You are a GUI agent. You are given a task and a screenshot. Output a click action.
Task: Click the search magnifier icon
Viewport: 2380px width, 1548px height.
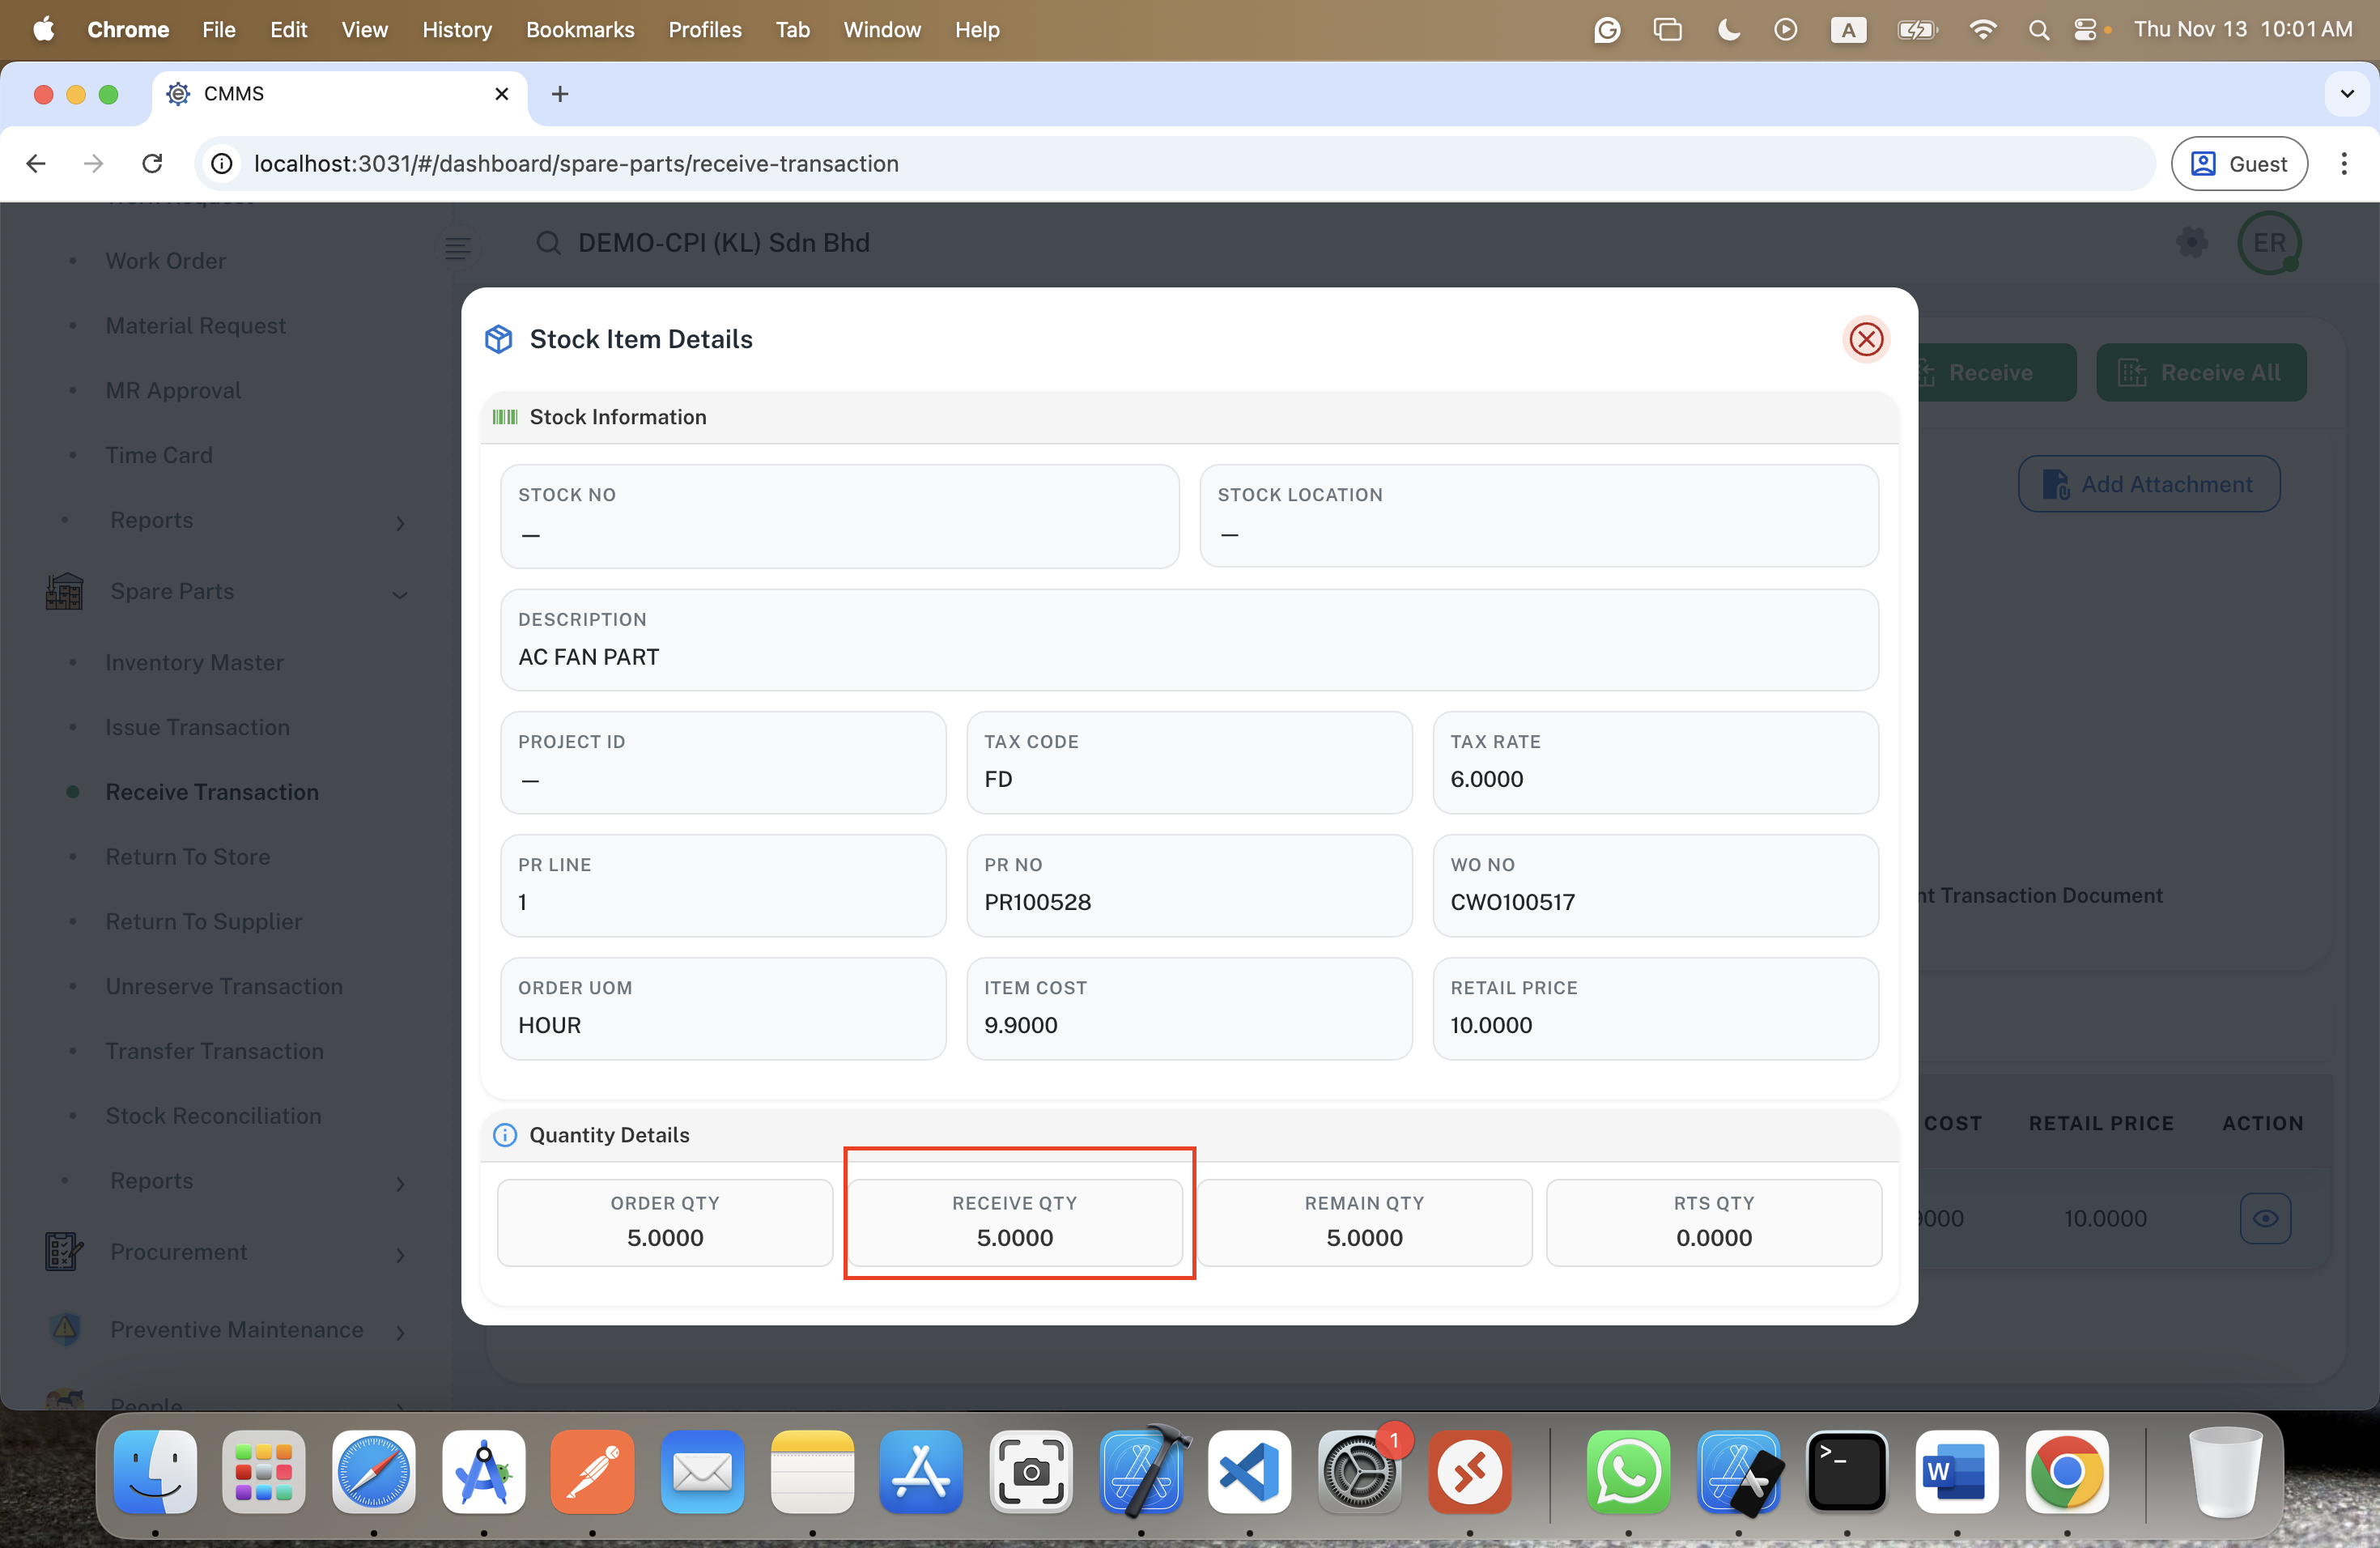[x=548, y=243]
